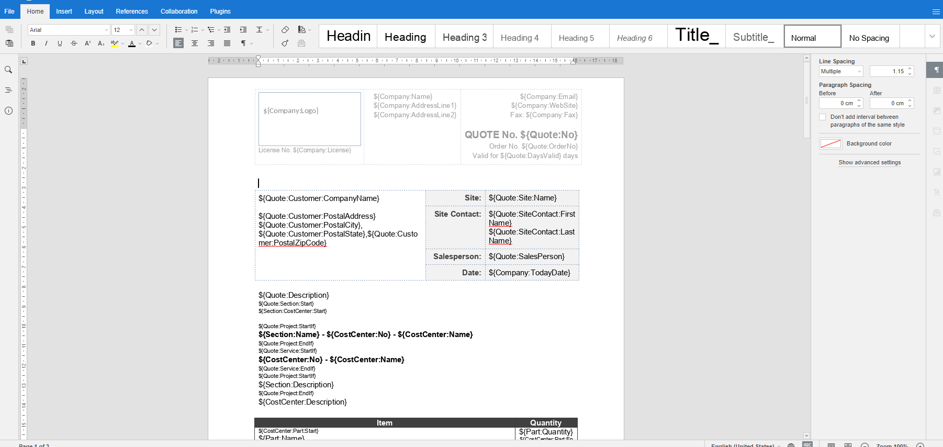Click the copy style paintbrush icon
Screen dimensions: 943x447
pyautogui.click(x=285, y=43)
